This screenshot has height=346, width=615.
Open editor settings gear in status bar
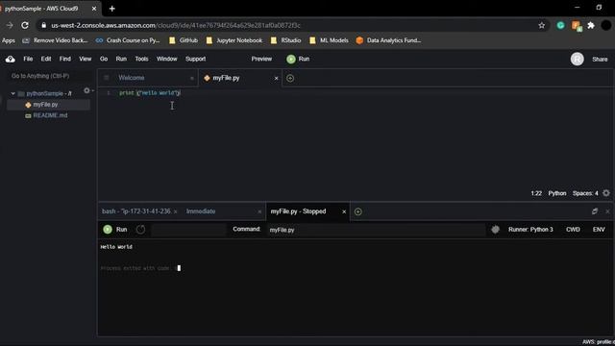606,193
